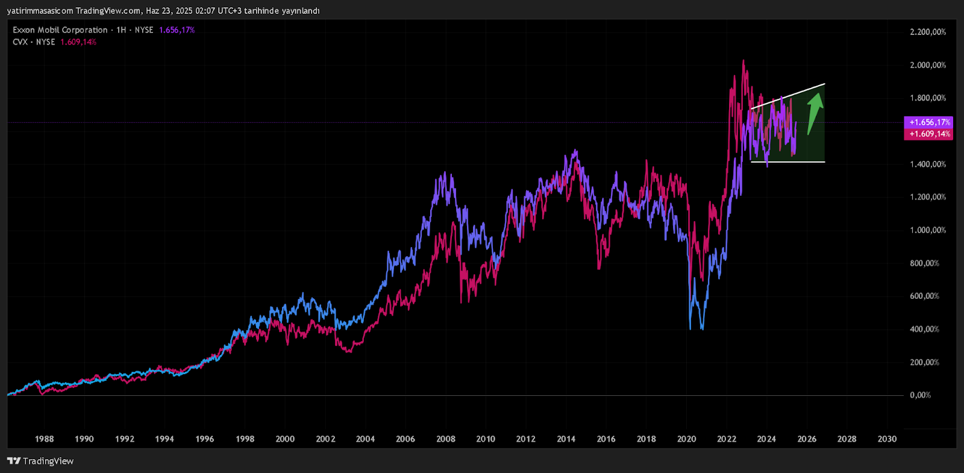Viewport: 964px width, 473px height.
Task: Click the 600,00% axis label
Action: [924, 296]
